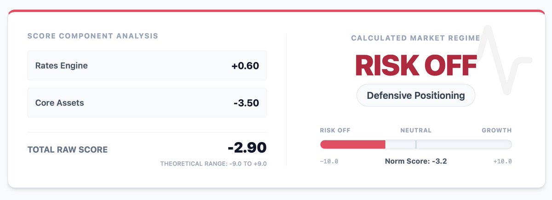Click the -10.0 minimum scale label

click(329, 161)
